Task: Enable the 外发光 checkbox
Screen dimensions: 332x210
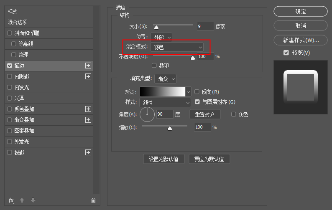Action: click(9, 142)
